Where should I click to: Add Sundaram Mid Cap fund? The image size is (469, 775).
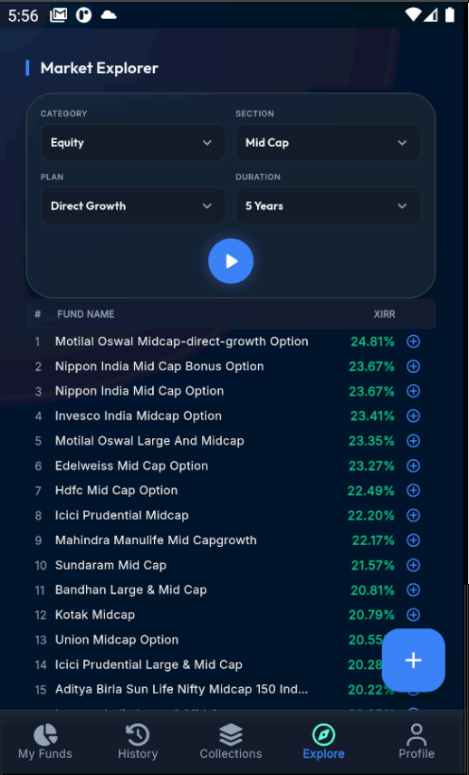413,565
